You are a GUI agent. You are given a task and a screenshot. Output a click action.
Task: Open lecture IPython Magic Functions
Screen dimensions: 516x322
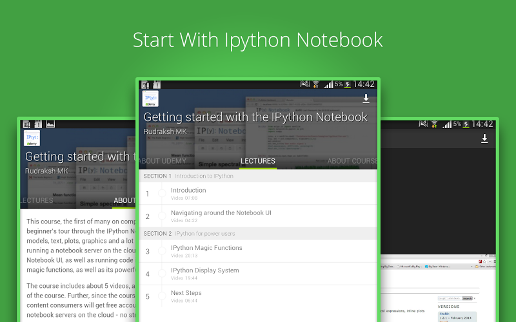[x=258, y=251]
